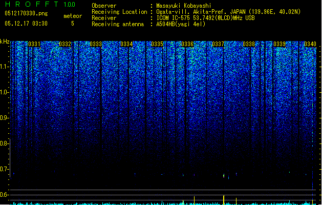
Task: Click the 0340 time marker
Action: coord(310,44)
